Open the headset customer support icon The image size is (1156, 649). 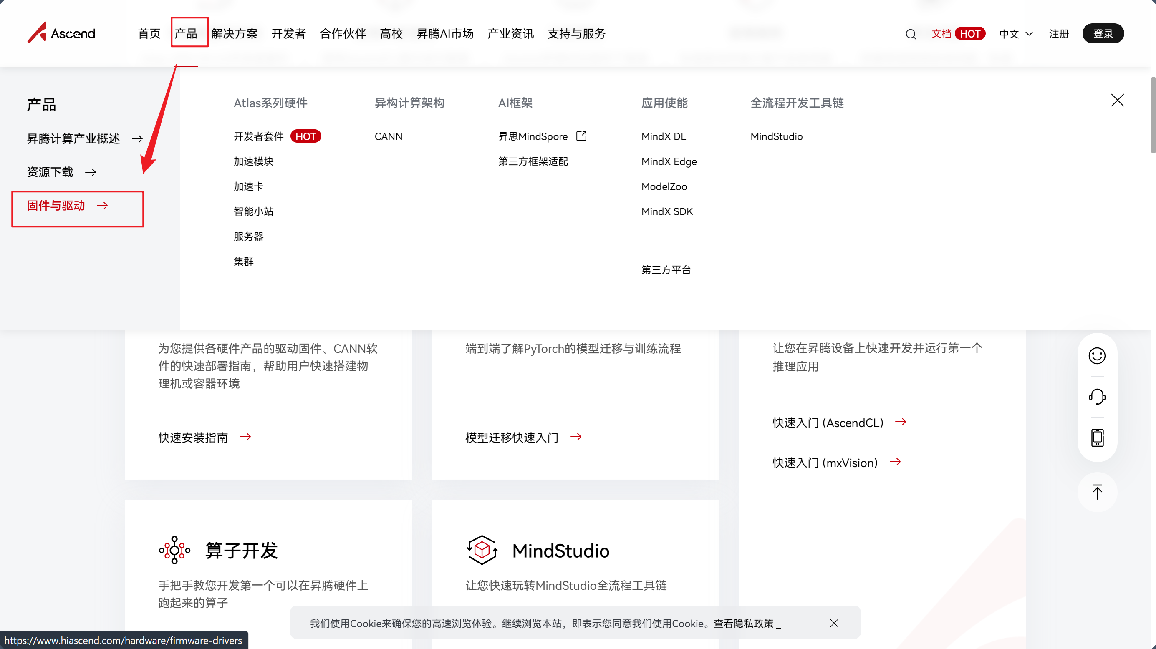(1097, 397)
